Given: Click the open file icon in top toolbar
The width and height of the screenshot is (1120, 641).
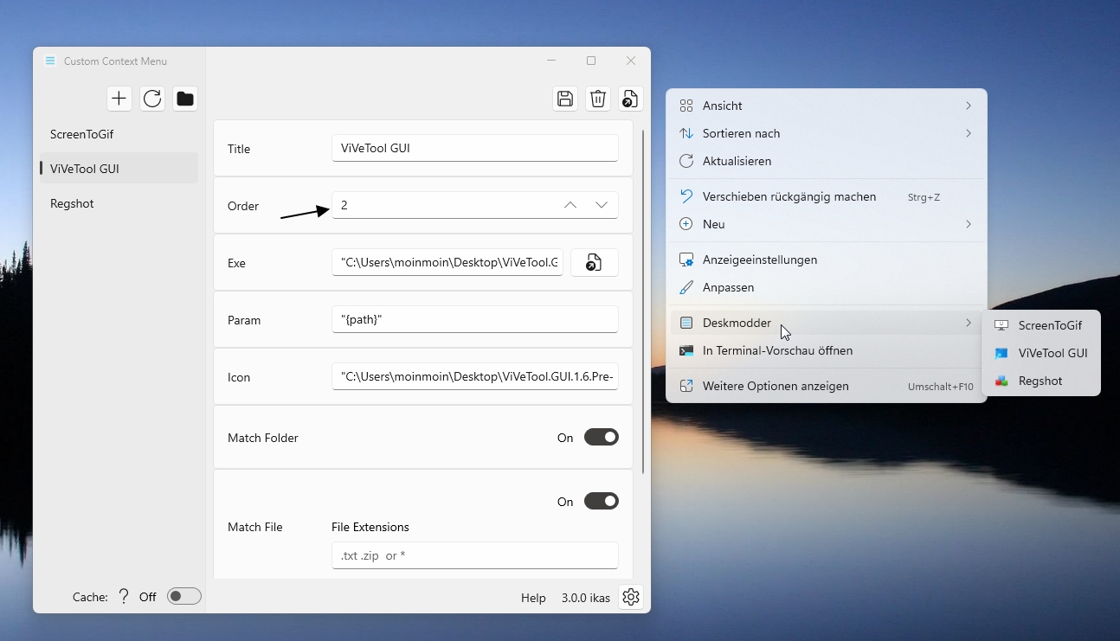Looking at the screenshot, I should tap(631, 99).
